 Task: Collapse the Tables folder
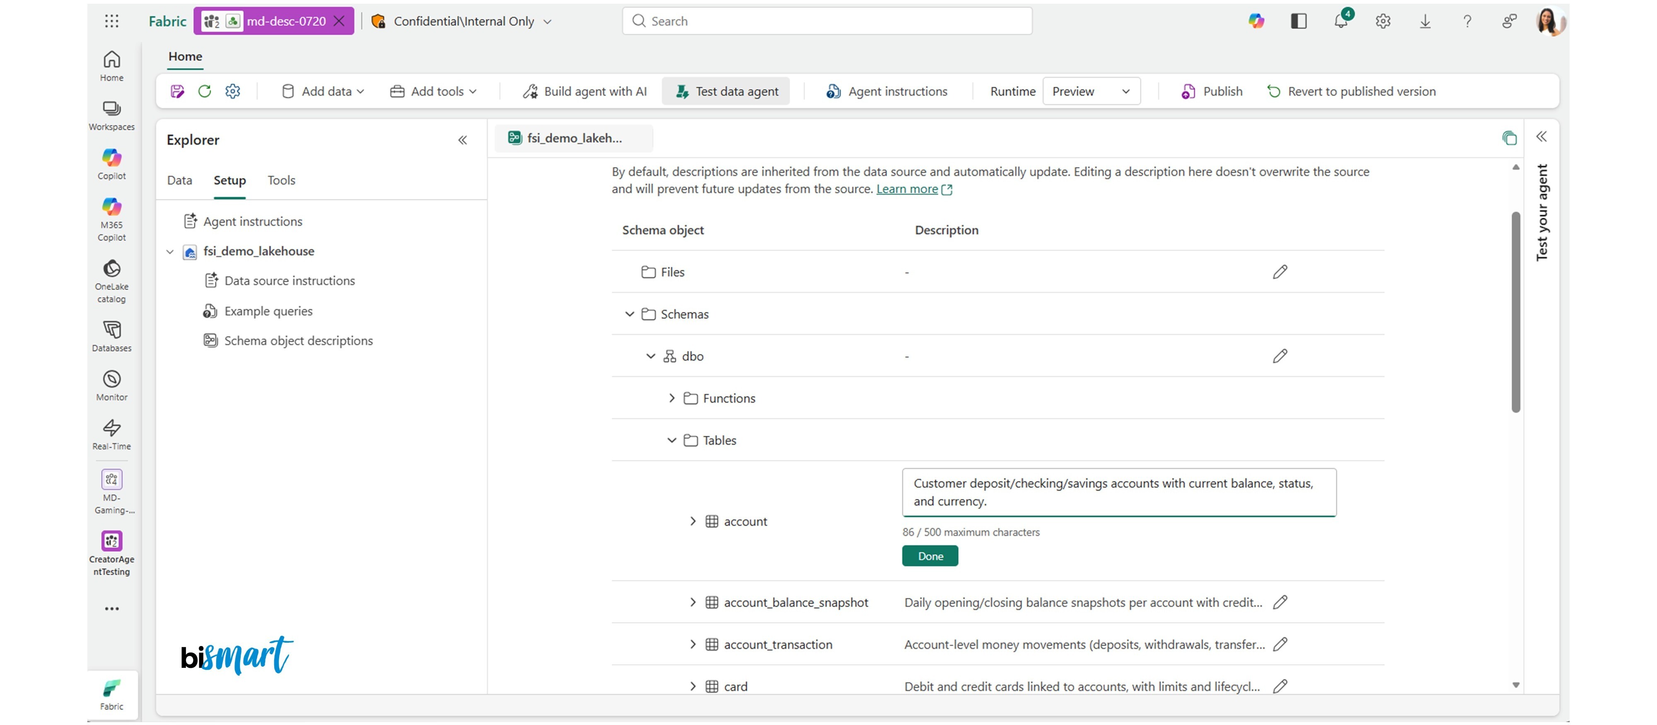click(x=672, y=440)
